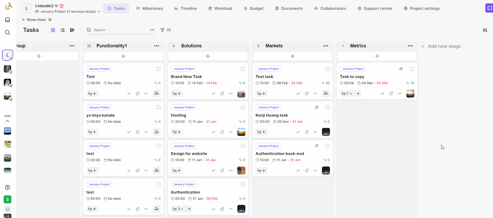Open the Timeline tab

coord(185,8)
